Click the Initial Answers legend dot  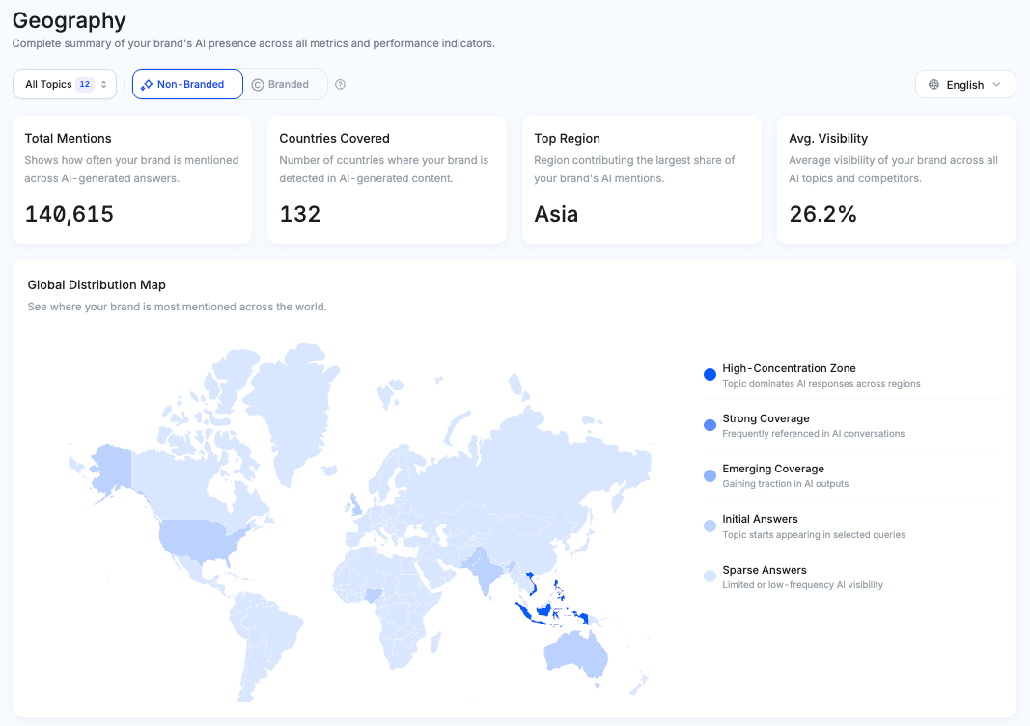tap(710, 526)
